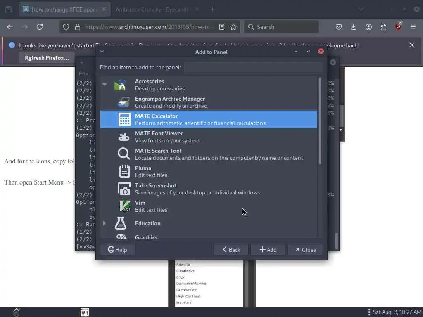
Task: Click the Close button in dialog
Action: coord(305,250)
